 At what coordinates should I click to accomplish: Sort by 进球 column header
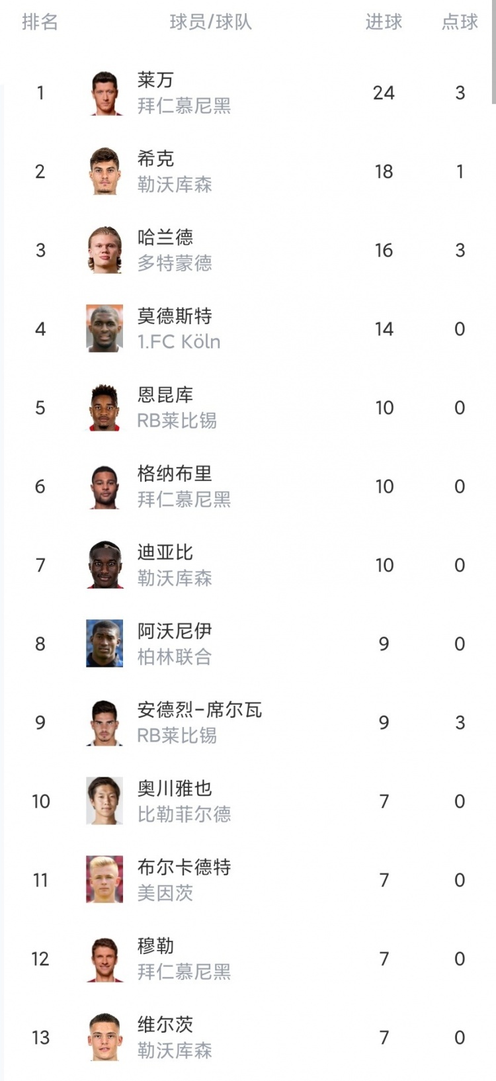coord(384,22)
